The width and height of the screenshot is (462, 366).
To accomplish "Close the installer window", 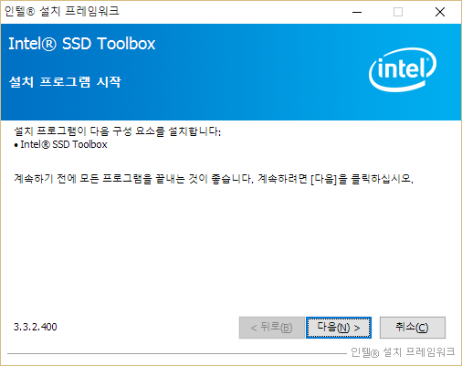I will 440,12.
